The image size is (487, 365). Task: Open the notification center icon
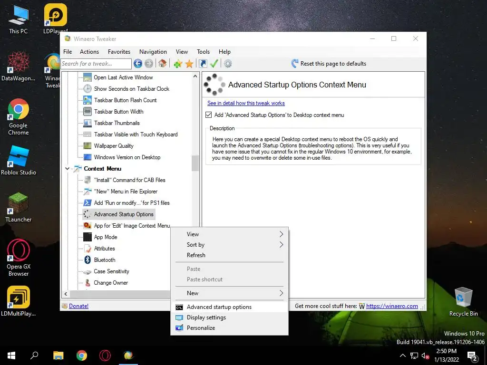(x=472, y=355)
